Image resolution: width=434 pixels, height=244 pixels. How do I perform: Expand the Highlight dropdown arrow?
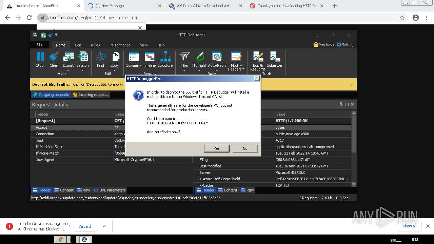(199, 70)
